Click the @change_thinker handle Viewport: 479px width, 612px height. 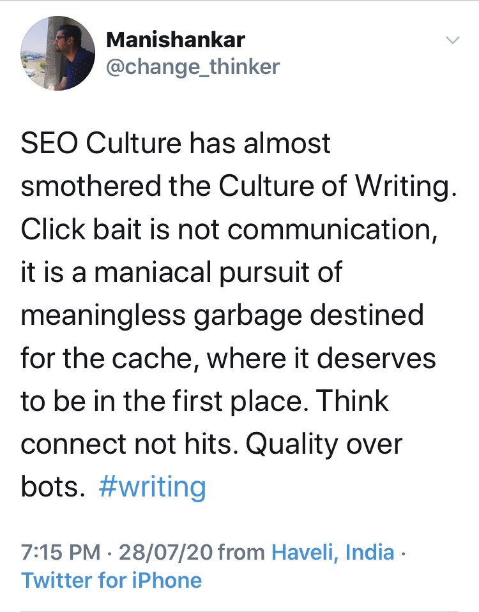coord(192,66)
